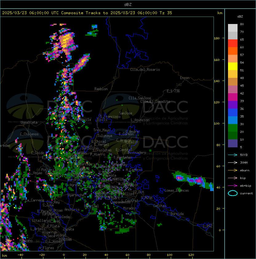The image size is (256, 259).
Task: Pick the gold 48–51 dBZ swatch
Action: coord(233,74)
